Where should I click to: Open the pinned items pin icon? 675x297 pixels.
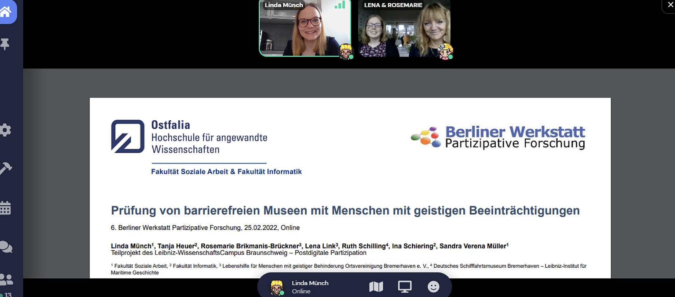pos(5,44)
